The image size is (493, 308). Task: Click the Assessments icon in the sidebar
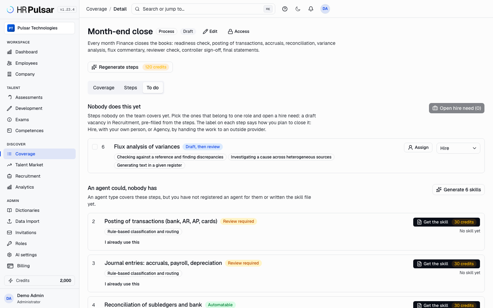10,98
